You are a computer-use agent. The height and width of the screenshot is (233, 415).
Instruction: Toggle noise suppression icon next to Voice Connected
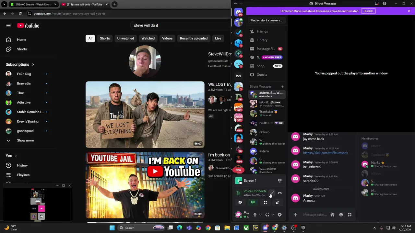[272, 193]
